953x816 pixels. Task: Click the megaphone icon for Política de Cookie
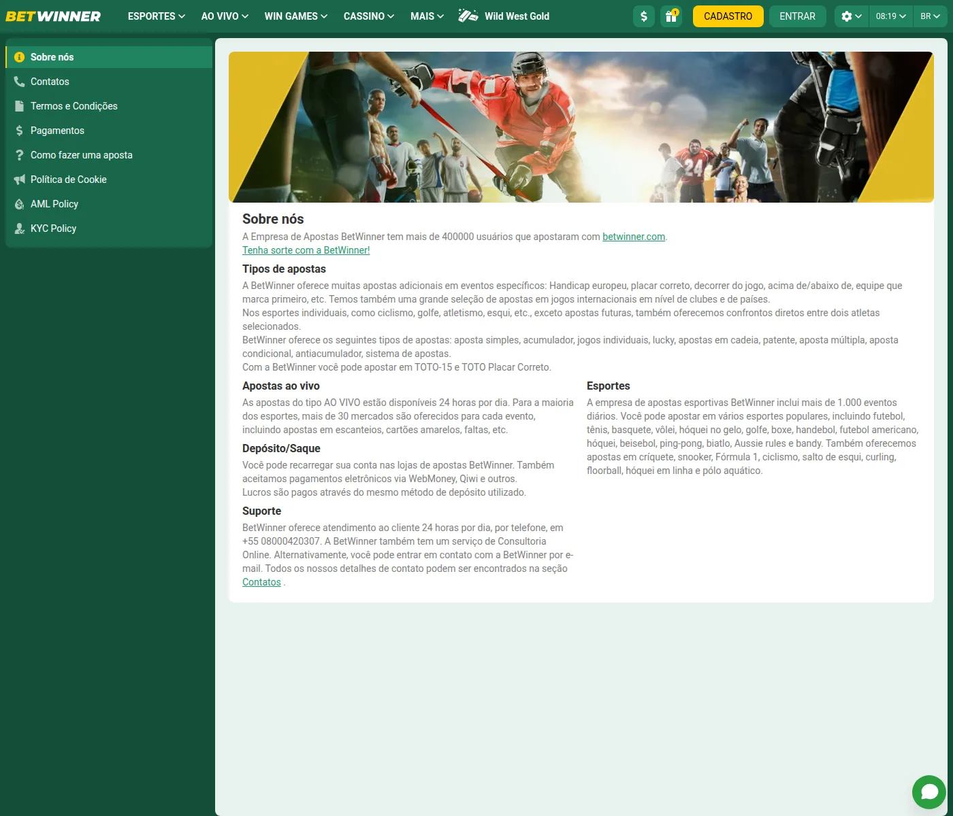[20, 180]
